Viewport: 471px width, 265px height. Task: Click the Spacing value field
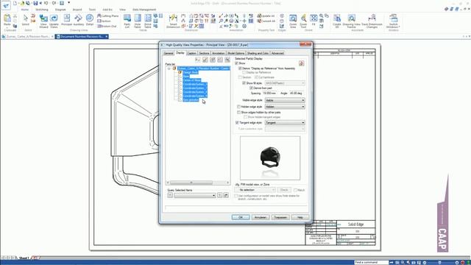coord(269,93)
